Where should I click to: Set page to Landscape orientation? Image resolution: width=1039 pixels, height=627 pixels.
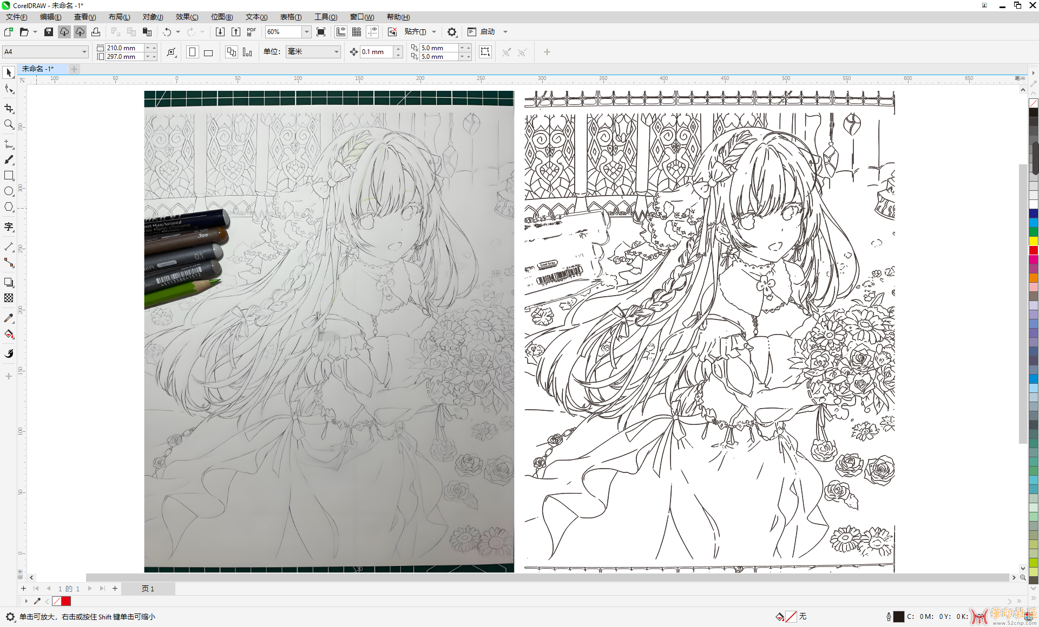[208, 52]
